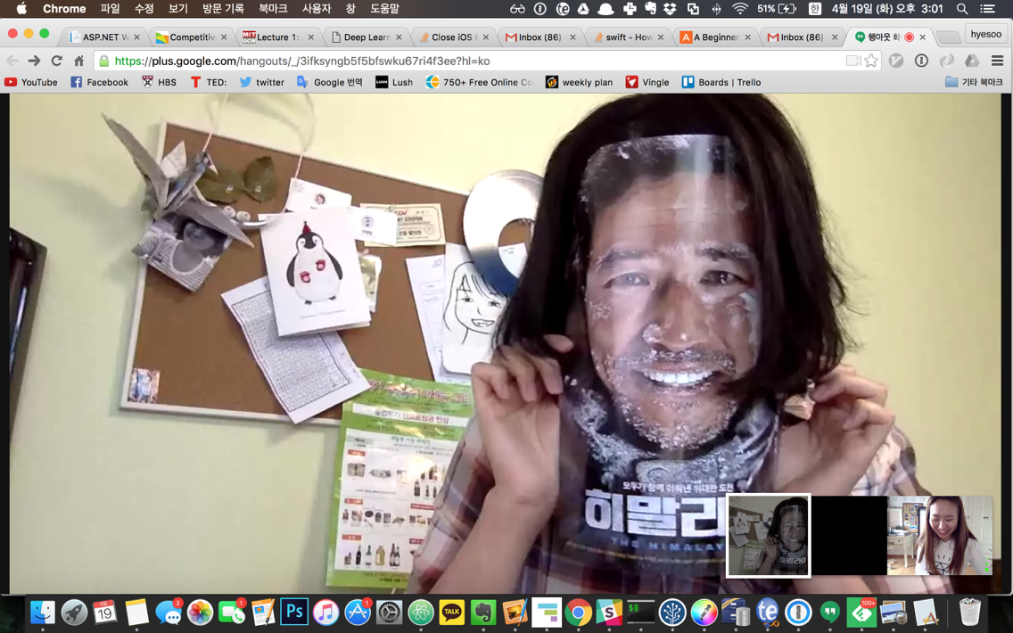Switch to swift - How tab
Viewport: 1013px width, 633px height.
click(x=627, y=37)
